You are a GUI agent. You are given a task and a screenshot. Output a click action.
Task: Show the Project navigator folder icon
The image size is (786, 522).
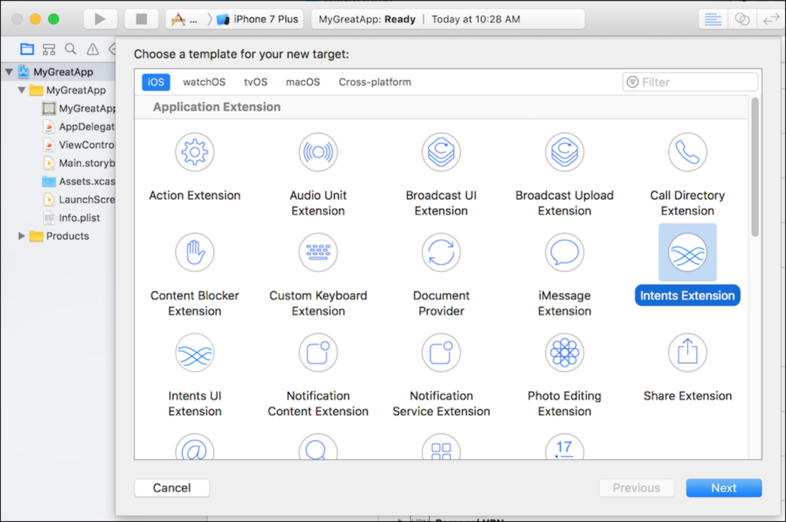click(27, 50)
